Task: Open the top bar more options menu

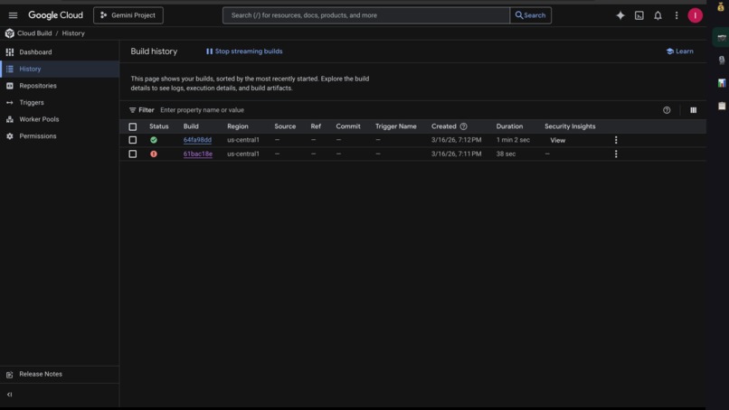Action: click(677, 15)
